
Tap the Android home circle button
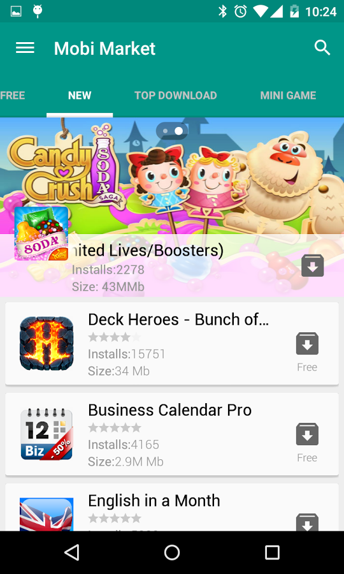point(172,552)
